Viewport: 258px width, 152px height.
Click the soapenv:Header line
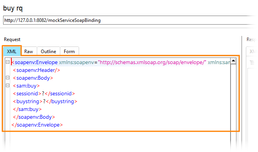[36, 70]
